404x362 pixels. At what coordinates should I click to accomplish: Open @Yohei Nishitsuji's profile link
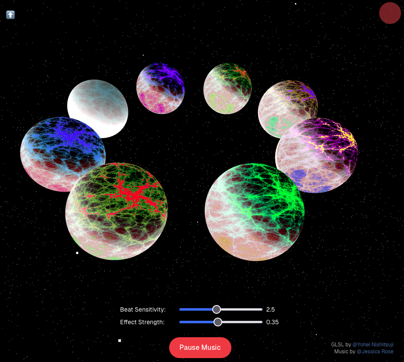pos(373,344)
